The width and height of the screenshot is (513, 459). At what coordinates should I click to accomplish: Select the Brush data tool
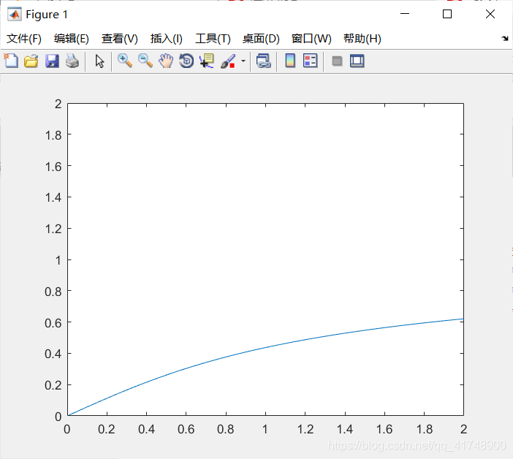228,61
